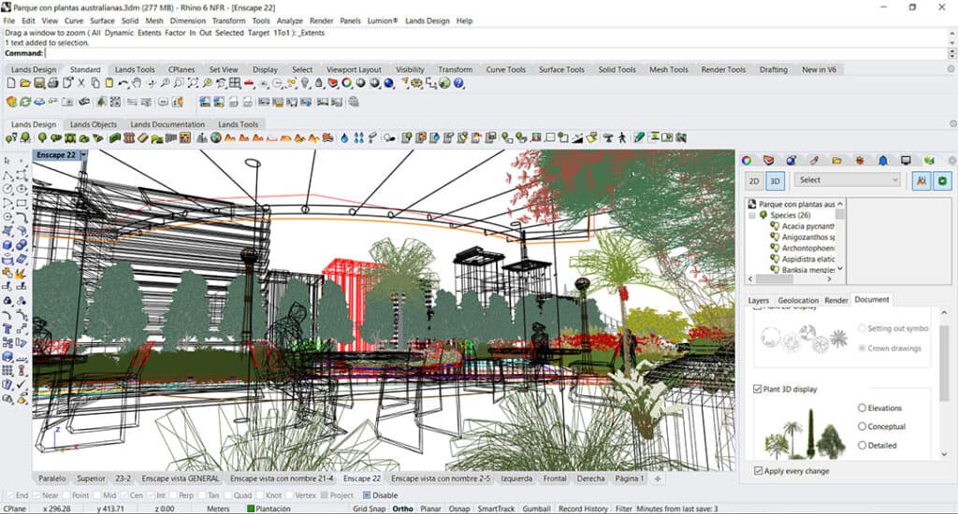Toggle the Apply every change checkbox
Viewport: 958px width, 514px height.
(759, 471)
